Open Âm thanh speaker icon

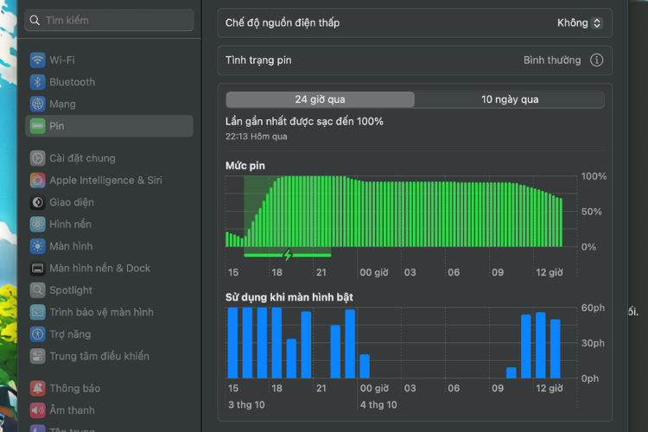pyautogui.click(x=38, y=410)
